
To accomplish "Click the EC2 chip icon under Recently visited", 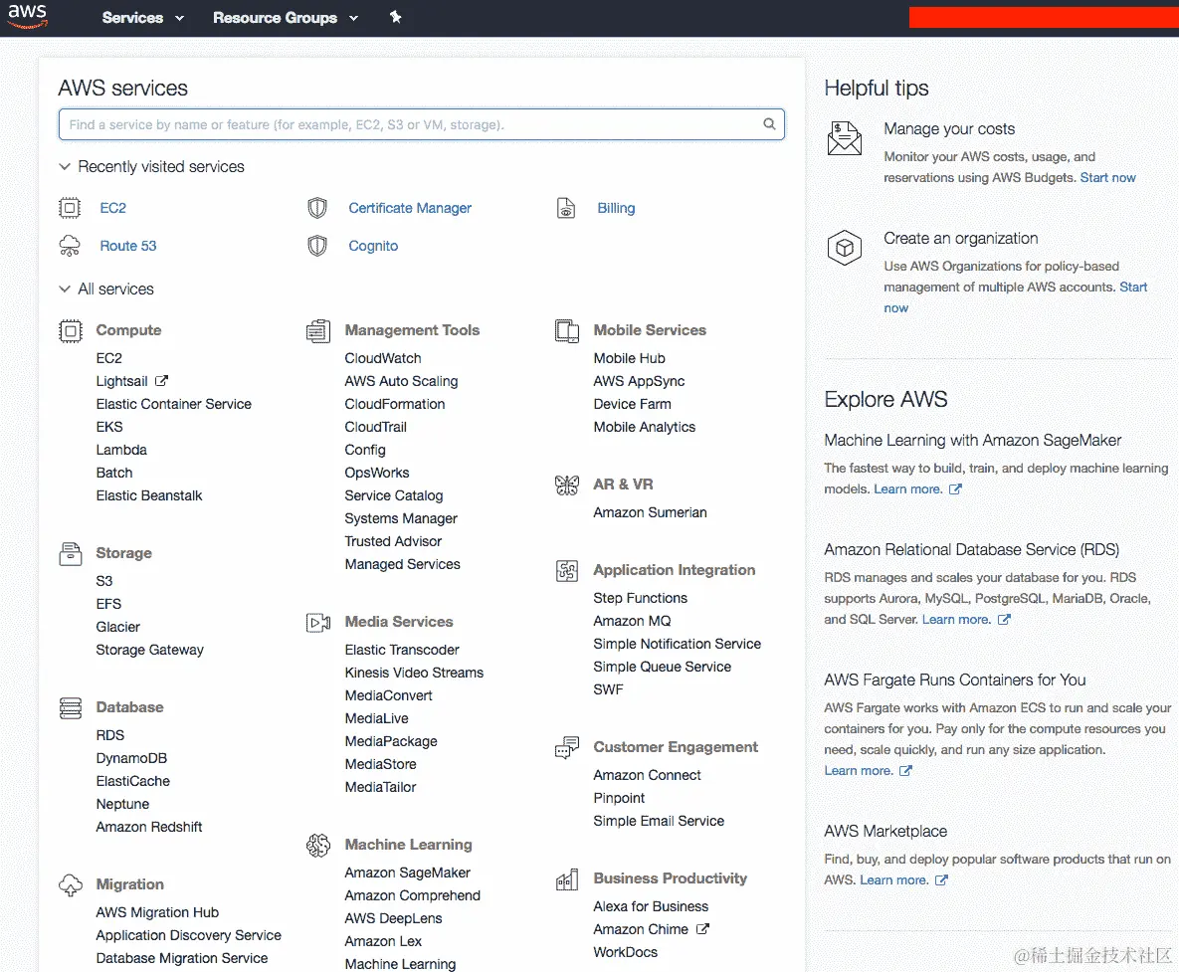I will click(70, 208).
